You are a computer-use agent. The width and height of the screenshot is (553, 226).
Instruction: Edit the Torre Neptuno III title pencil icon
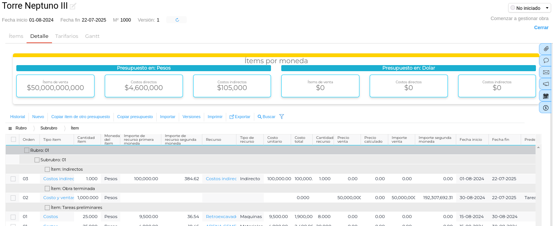(x=73, y=6)
